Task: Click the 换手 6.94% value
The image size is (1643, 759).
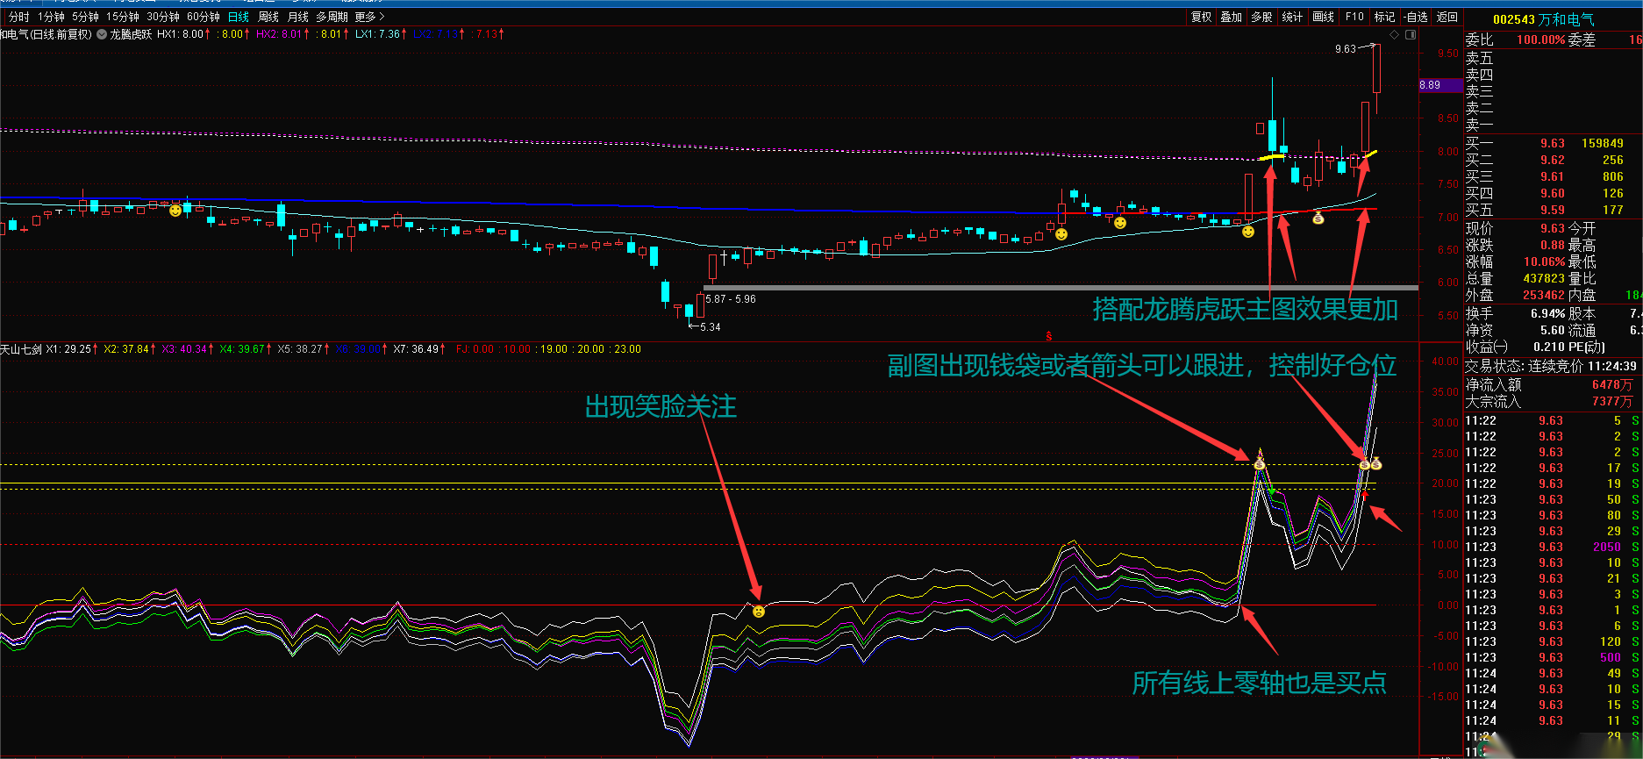Action: click(x=1548, y=313)
